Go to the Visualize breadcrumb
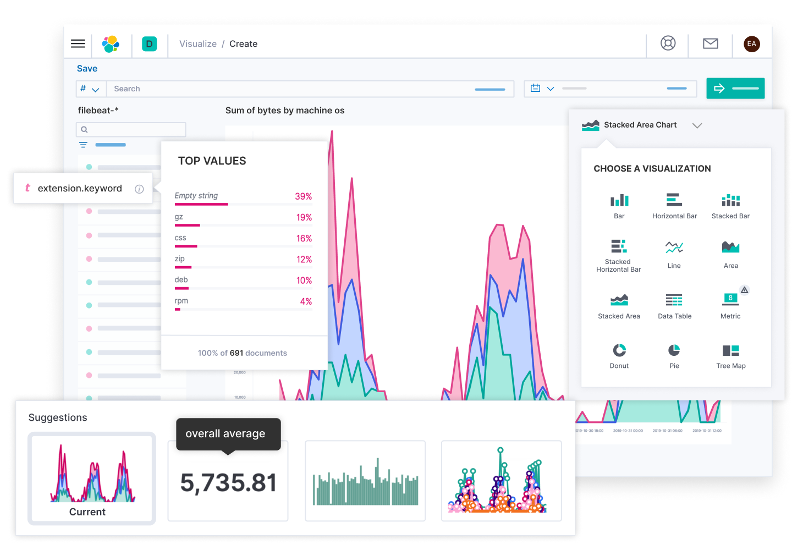803x550 pixels. point(198,43)
